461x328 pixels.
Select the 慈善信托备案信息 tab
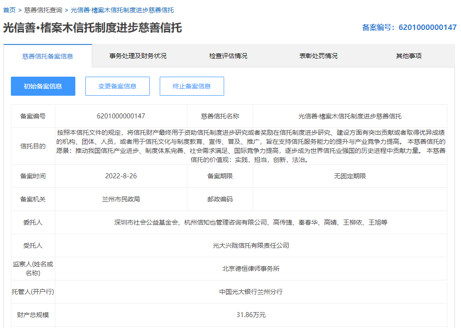pyautogui.click(x=48, y=56)
